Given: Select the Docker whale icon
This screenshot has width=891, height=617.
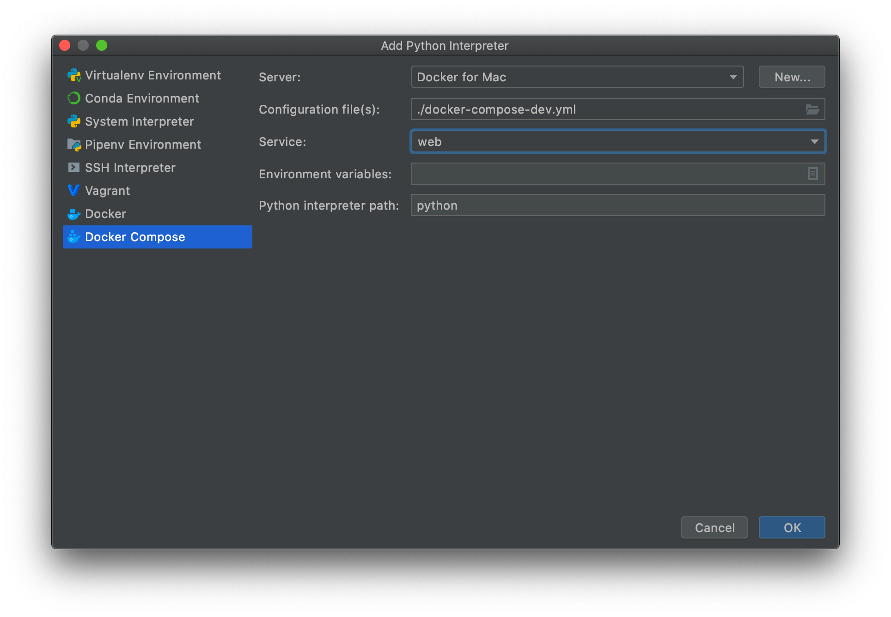Looking at the screenshot, I should 74,213.
